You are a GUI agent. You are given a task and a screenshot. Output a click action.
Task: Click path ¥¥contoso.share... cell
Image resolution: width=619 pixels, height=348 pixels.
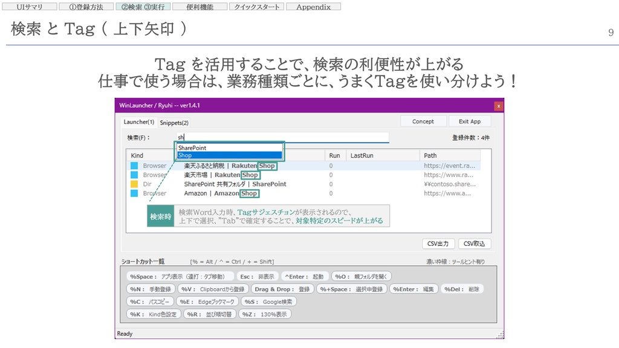[x=449, y=184]
